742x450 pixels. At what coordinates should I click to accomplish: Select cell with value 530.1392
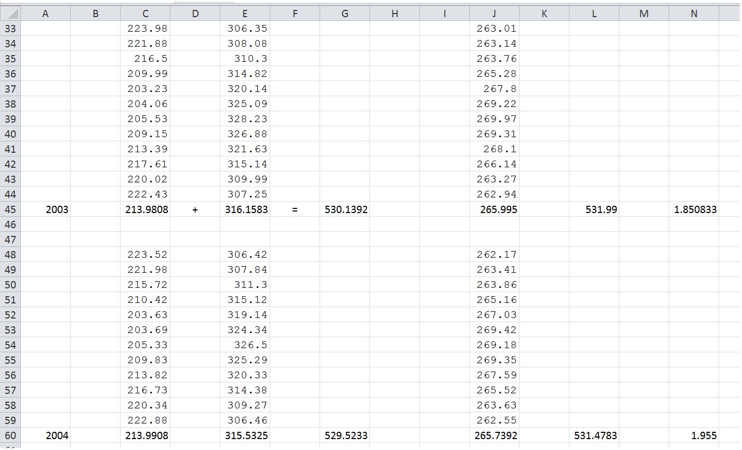344,209
